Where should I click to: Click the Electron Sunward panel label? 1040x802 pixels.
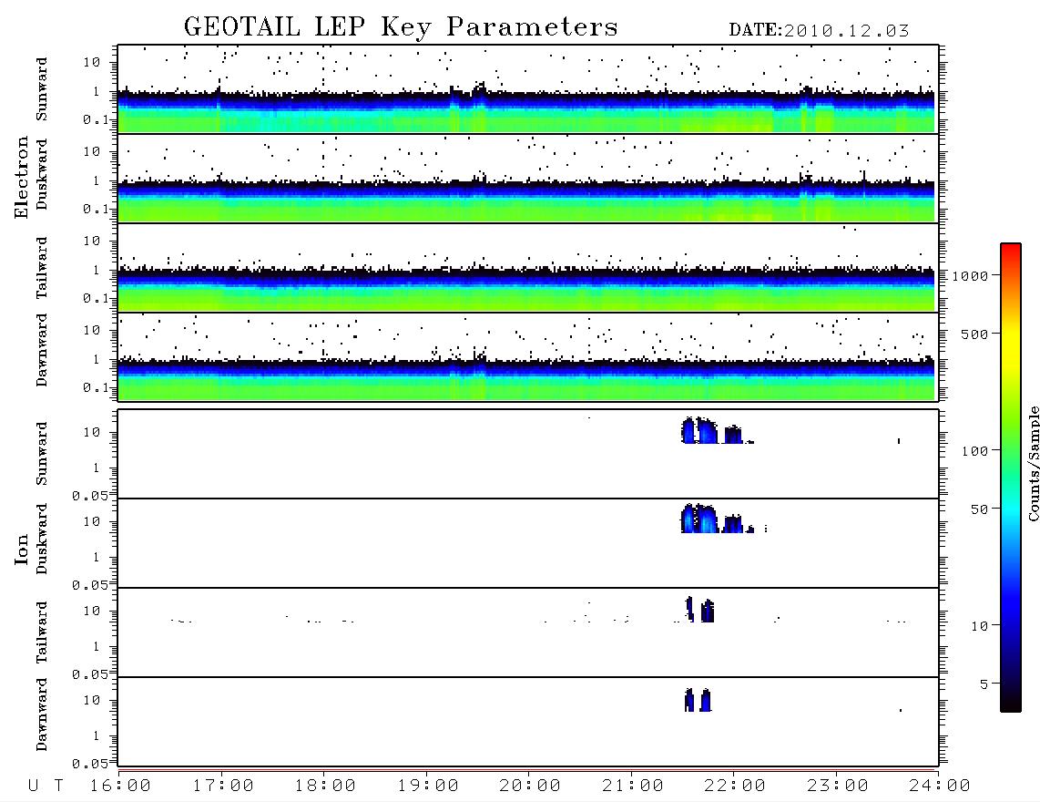42,89
